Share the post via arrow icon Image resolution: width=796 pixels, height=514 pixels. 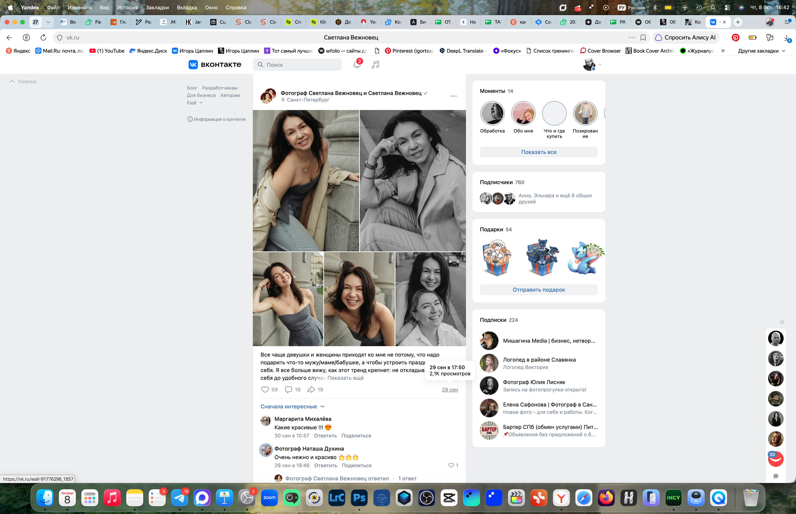[x=311, y=389]
